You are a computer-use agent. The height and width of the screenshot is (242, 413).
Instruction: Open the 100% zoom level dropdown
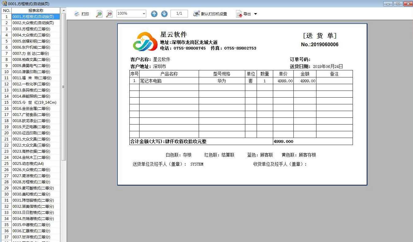click(144, 13)
